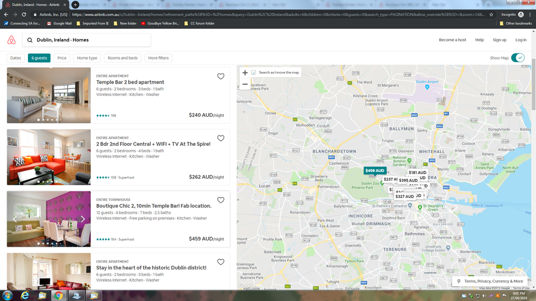The width and height of the screenshot is (536, 301).
Task: Open the Home type filter dropdown
Action: [87, 58]
